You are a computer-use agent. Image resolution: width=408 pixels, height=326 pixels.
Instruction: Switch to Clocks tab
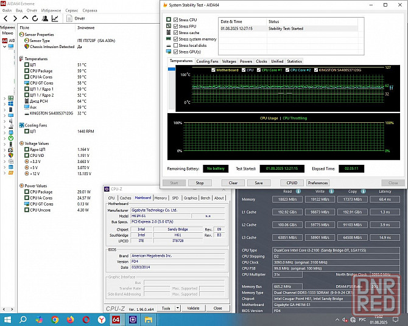pos(261,61)
